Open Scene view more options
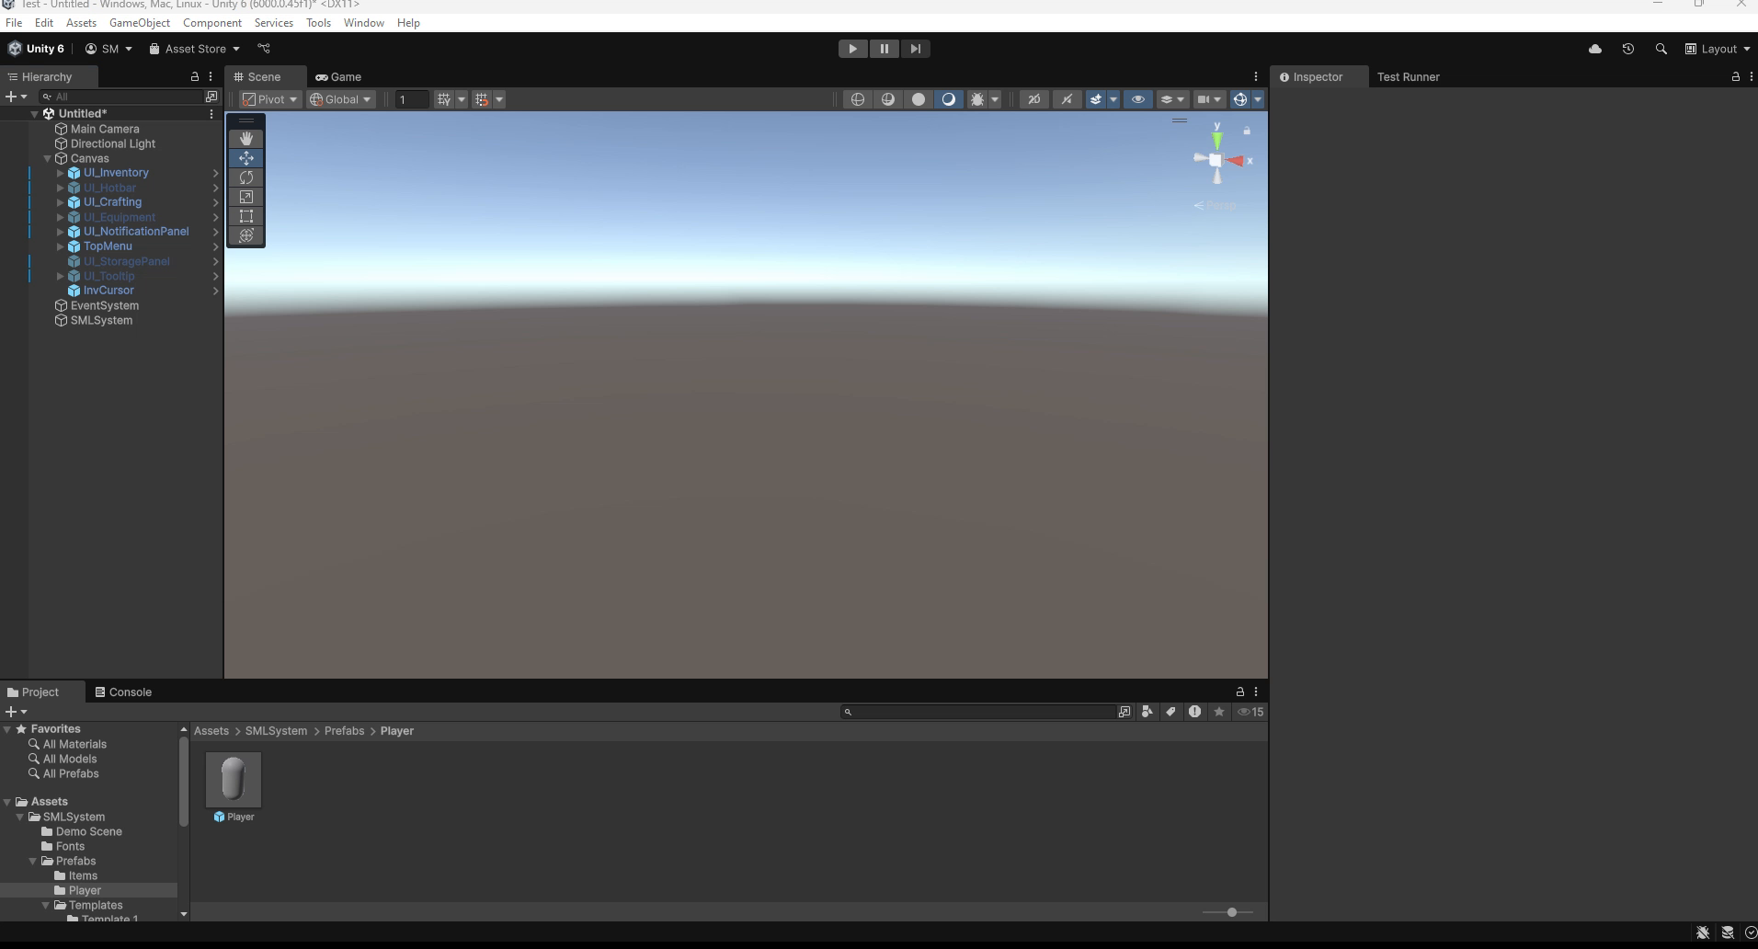This screenshot has width=1758, height=949. click(1256, 77)
